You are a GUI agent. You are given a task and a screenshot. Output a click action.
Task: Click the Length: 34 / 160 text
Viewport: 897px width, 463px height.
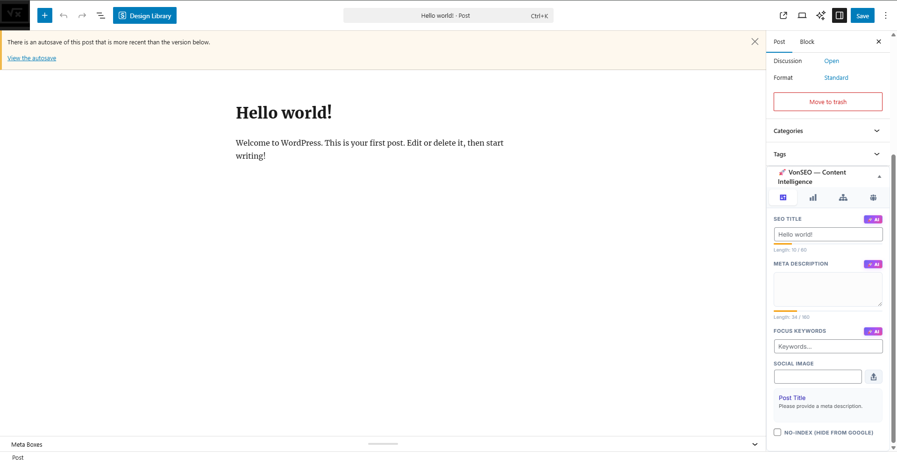pos(791,317)
